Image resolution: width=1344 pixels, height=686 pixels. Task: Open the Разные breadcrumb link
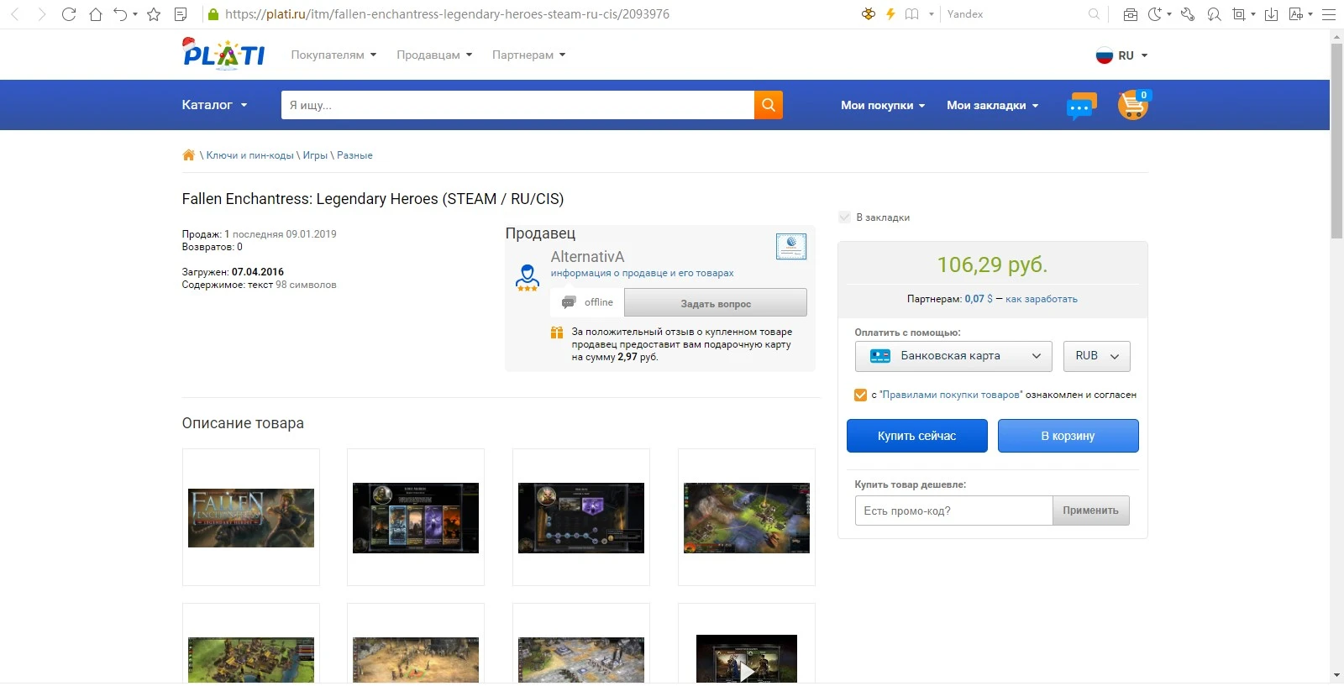354,155
